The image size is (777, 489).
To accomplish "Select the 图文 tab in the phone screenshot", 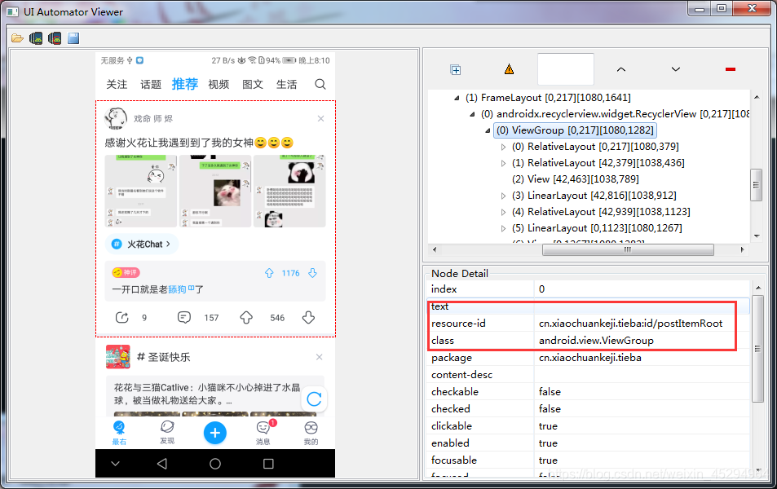I will 253,85.
